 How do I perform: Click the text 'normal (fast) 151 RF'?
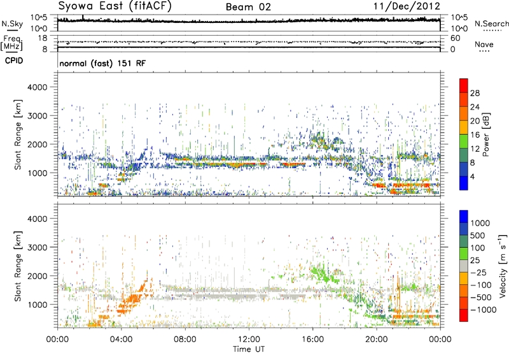[x=102, y=63]
